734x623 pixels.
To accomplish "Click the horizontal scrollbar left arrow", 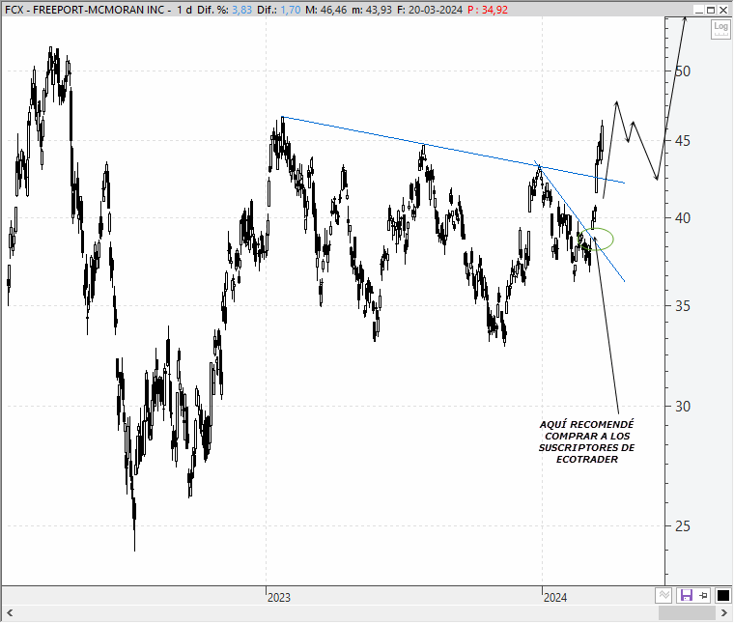I will 10,612.
